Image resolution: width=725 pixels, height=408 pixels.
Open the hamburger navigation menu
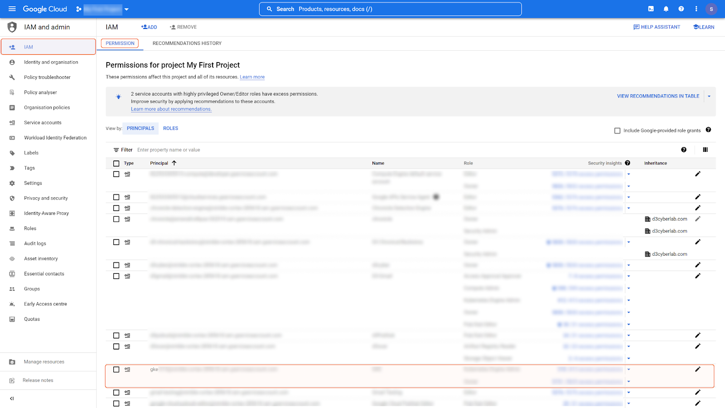(12, 9)
